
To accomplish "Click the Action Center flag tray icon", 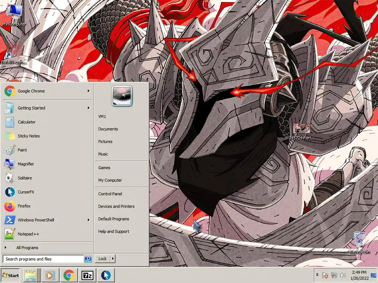I will [325, 275].
